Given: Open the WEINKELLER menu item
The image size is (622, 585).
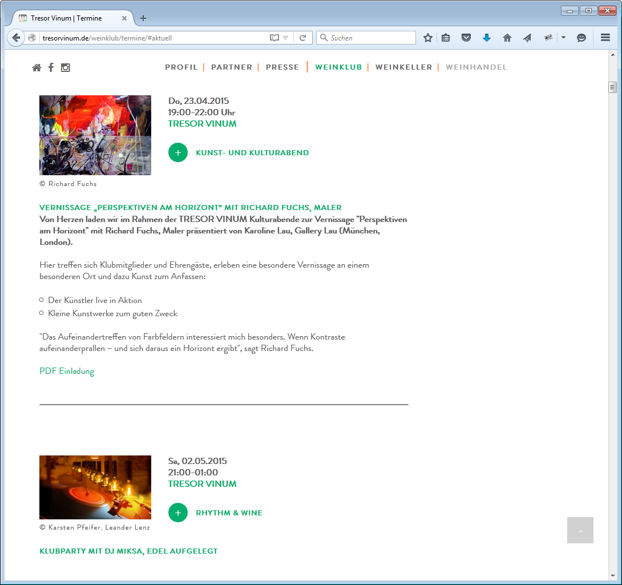Looking at the screenshot, I should click(x=404, y=67).
